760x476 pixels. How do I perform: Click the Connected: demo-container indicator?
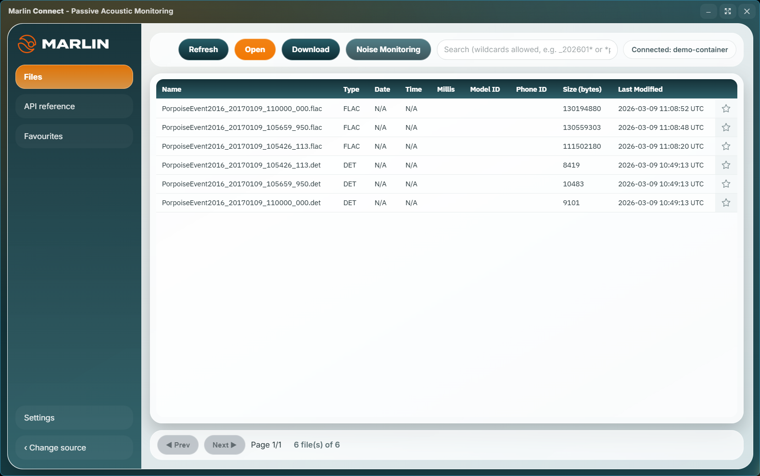(x=679, y=50)
